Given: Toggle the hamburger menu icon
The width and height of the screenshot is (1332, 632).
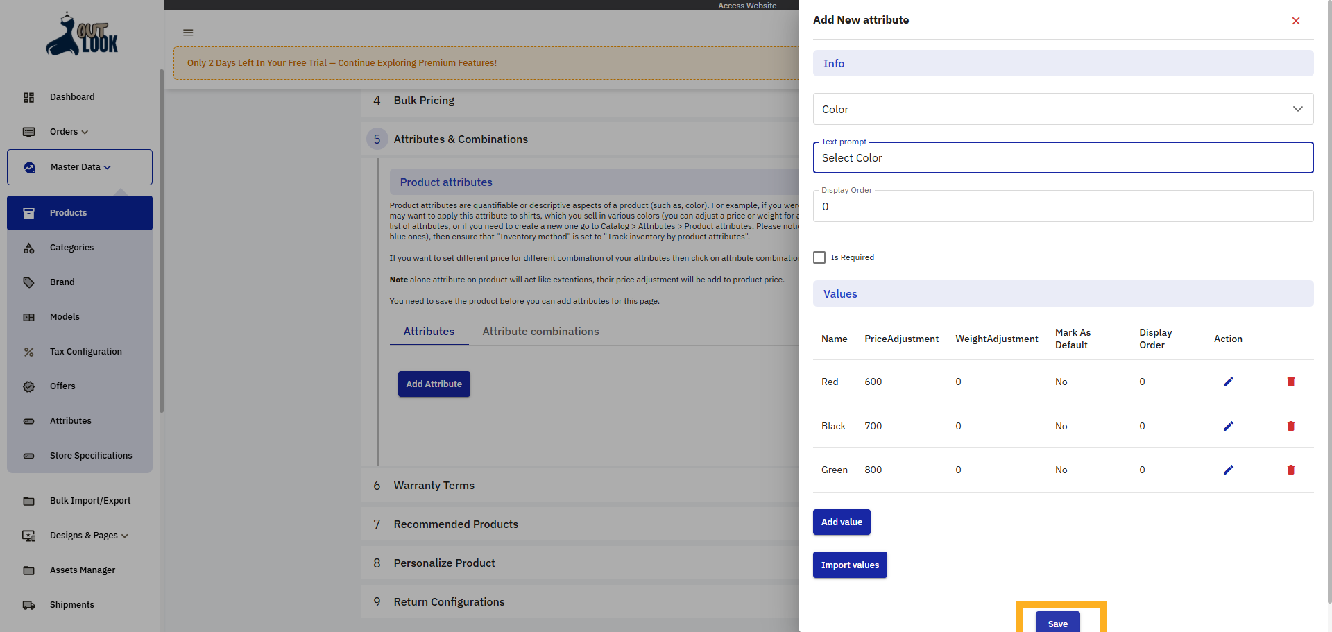Looking at the screenshot, I should (188, 33).
